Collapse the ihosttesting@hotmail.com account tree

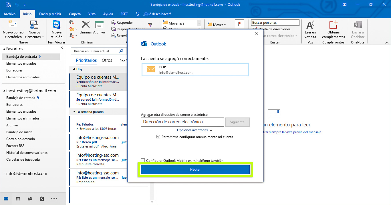pos(4,91)
